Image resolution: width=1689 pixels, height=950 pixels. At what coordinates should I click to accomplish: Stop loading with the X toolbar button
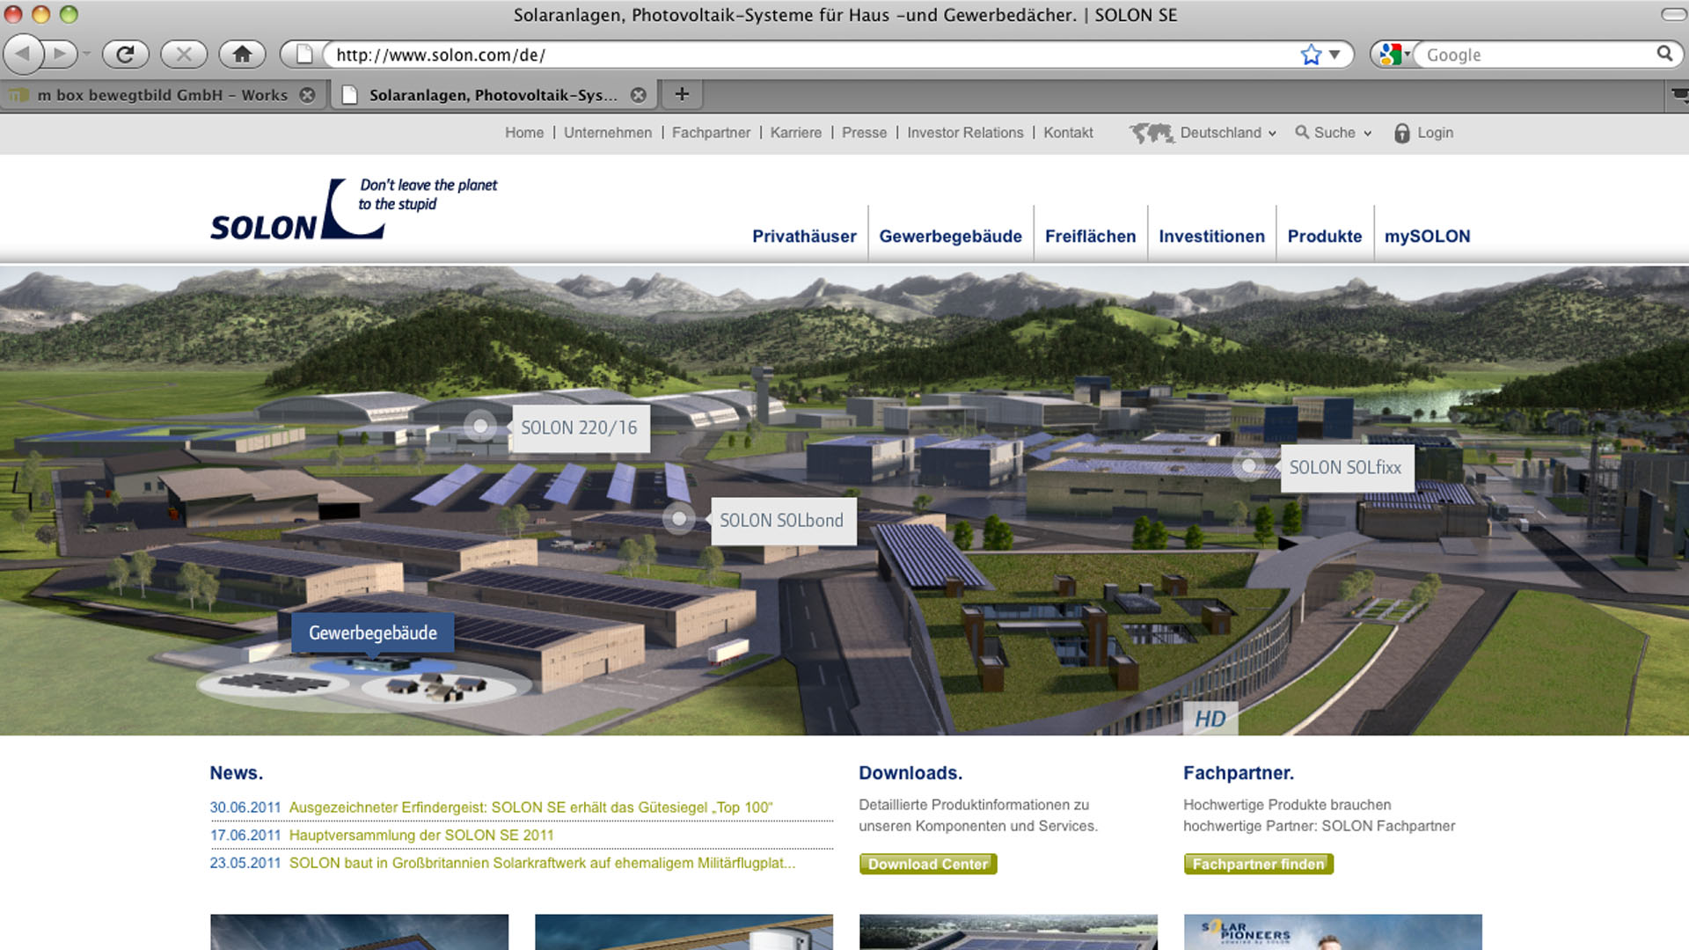[x=184, y=55]
